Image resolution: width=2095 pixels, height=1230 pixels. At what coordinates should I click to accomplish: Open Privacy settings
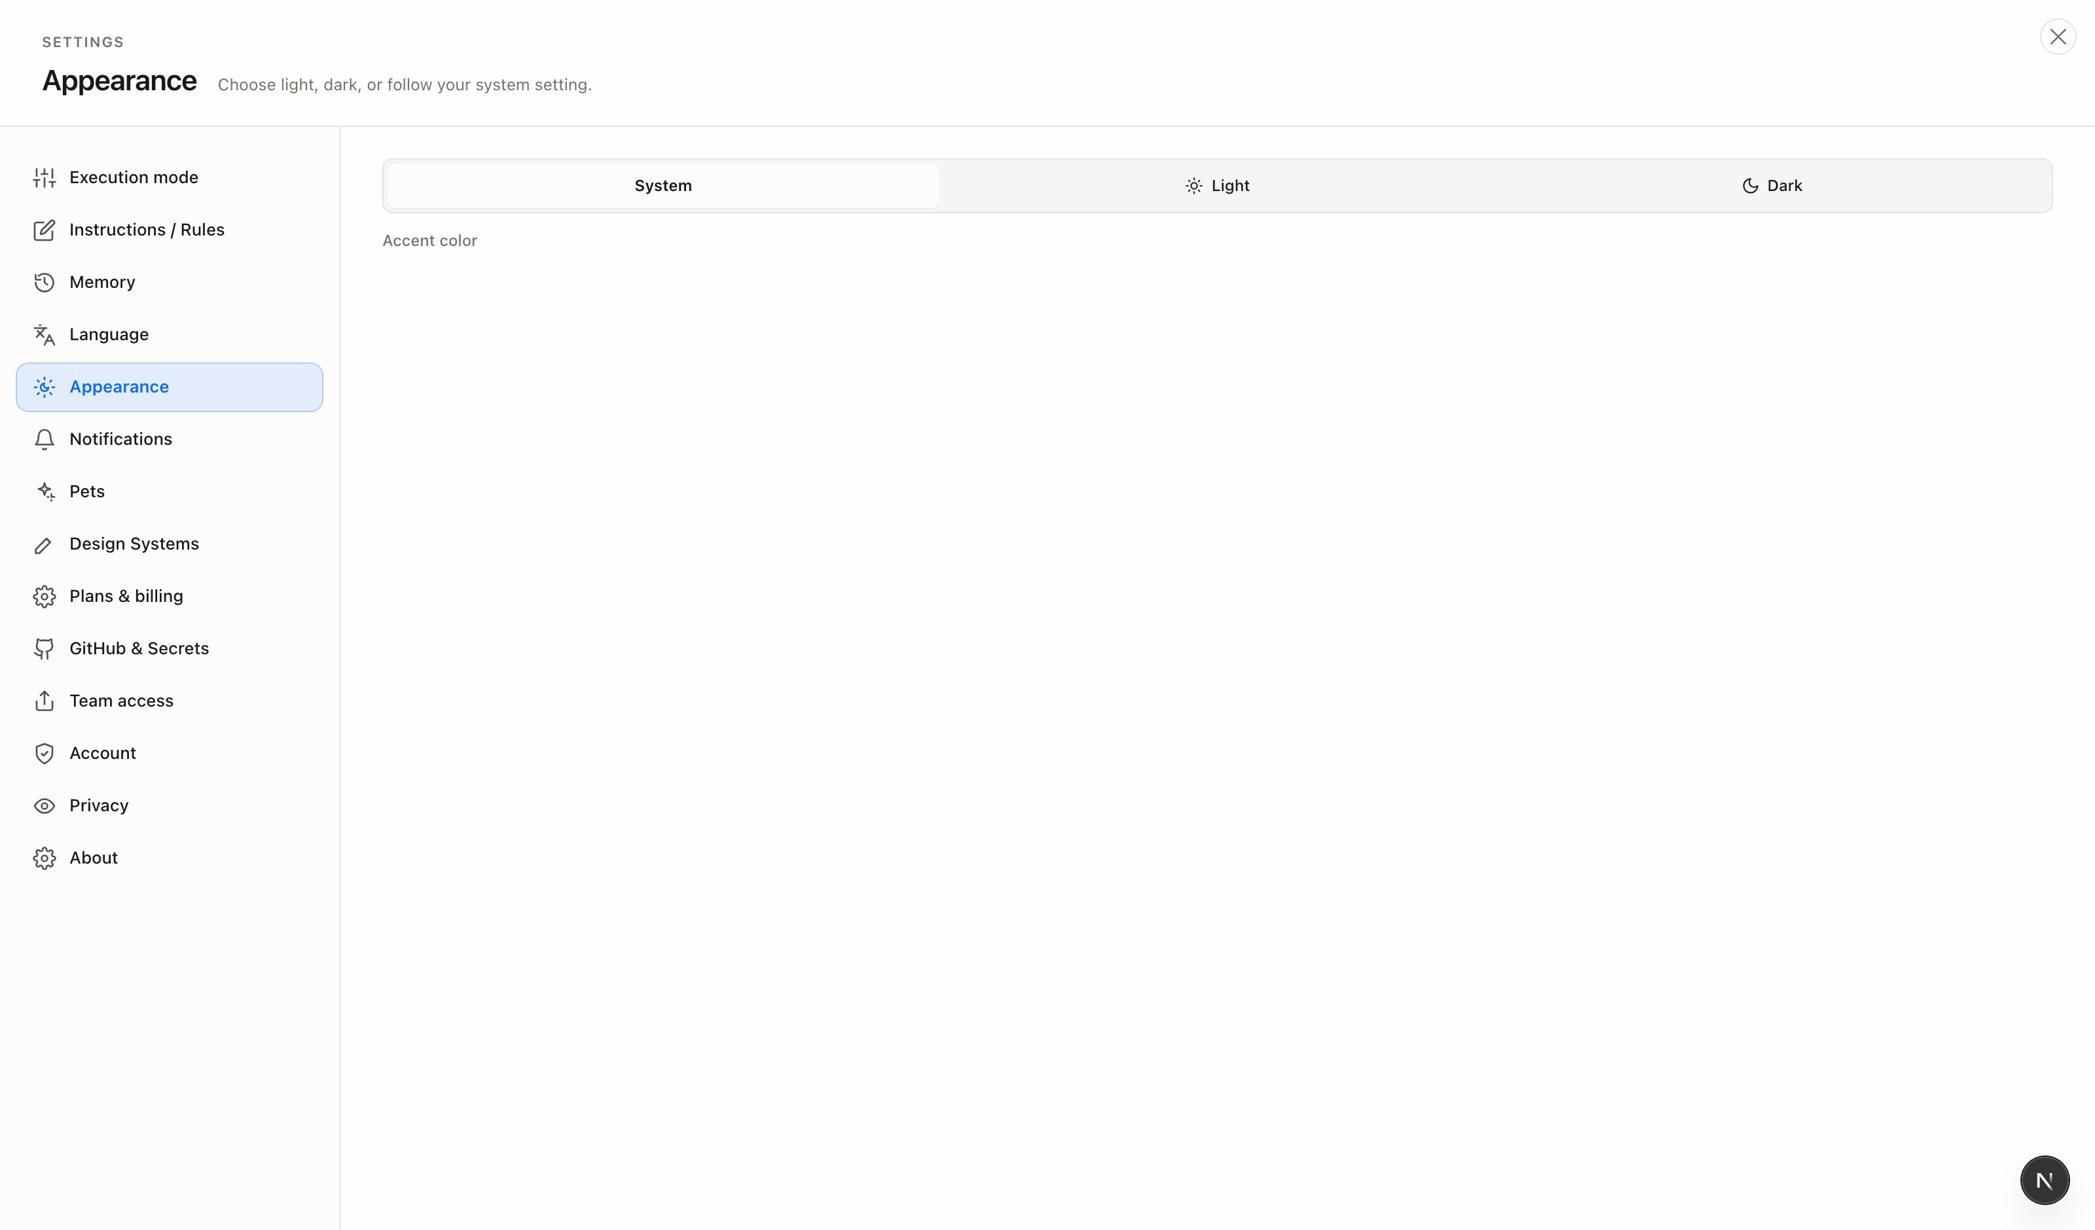[170, 806]
